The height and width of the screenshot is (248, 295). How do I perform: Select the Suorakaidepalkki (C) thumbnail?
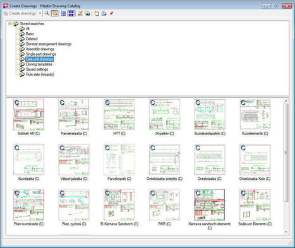(210, 114)
